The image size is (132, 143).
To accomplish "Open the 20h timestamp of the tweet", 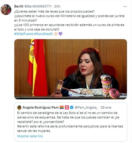I will 57,6.
